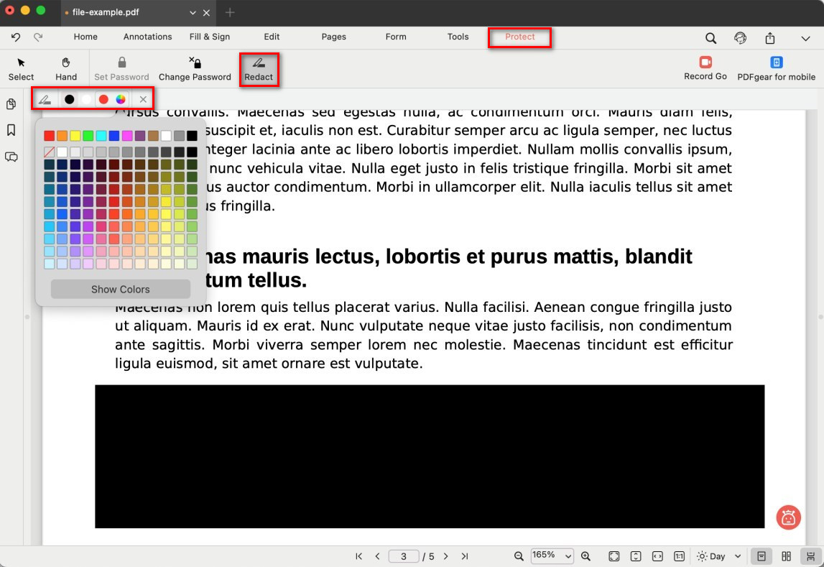Click the Show Colors button
The image size is (824, 567).
[x=120, y=289]
